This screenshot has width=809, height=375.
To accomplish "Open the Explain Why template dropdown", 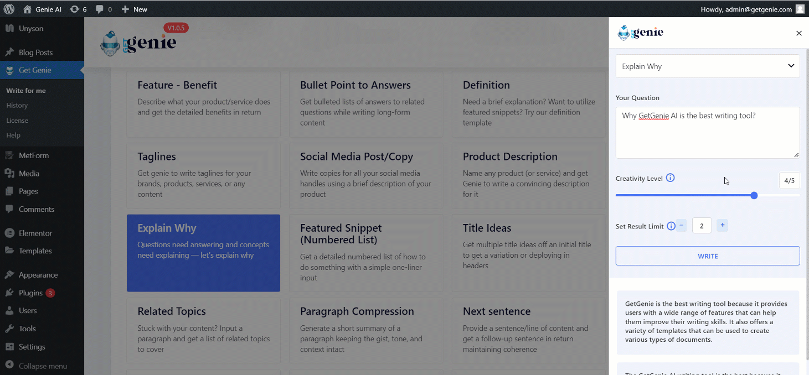I will point(708,66).
